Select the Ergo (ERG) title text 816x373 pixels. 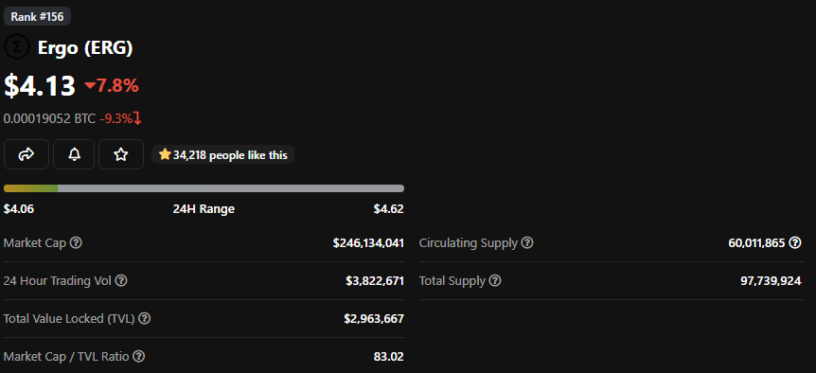coord(85,48)
